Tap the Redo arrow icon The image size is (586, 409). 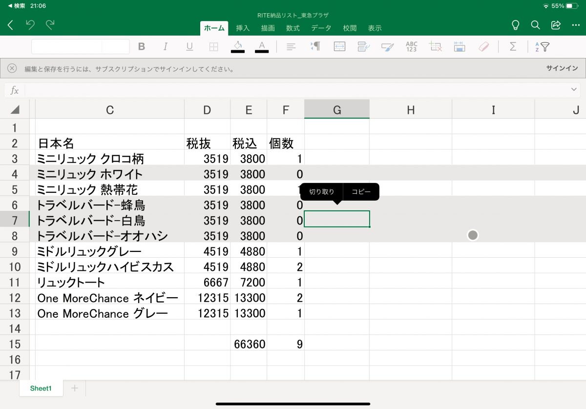pos(50,25)
